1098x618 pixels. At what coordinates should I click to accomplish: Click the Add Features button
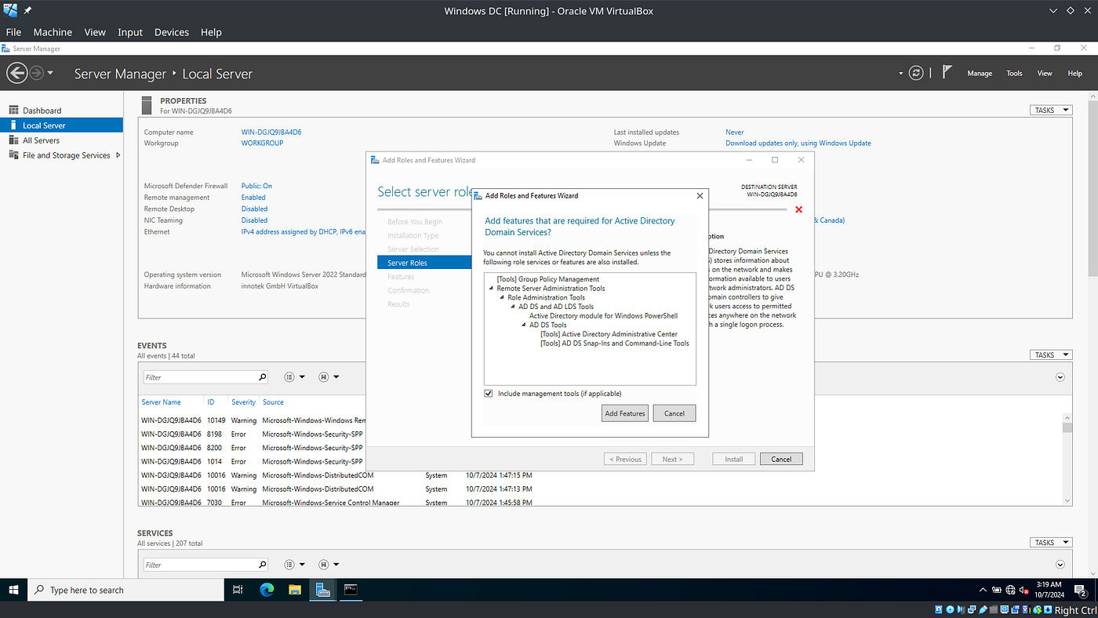click(x=625, y=413)
